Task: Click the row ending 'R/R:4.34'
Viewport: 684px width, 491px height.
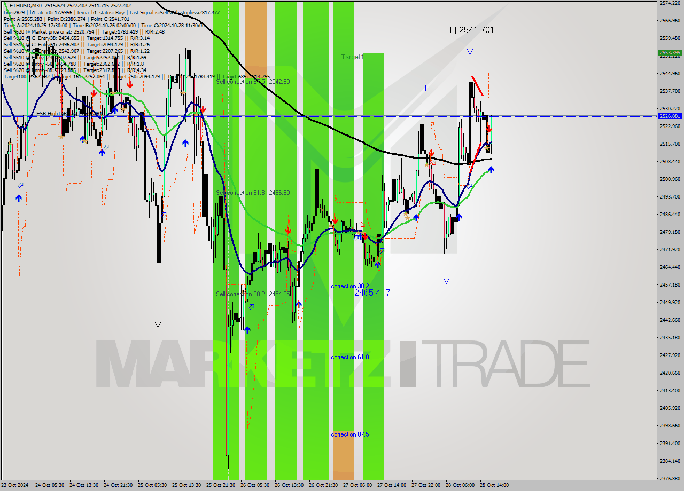Action: [x=75, y=70]
